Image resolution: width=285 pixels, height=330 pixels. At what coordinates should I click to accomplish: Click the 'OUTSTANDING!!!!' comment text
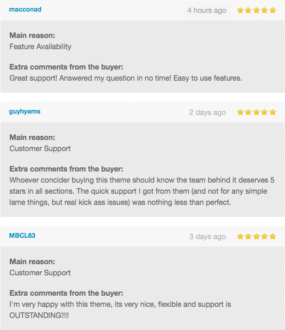[x=39, y=315]
